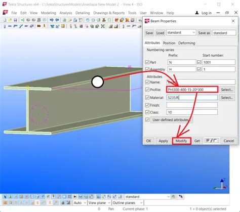Click the Undo arrow icon

point(52,20)
